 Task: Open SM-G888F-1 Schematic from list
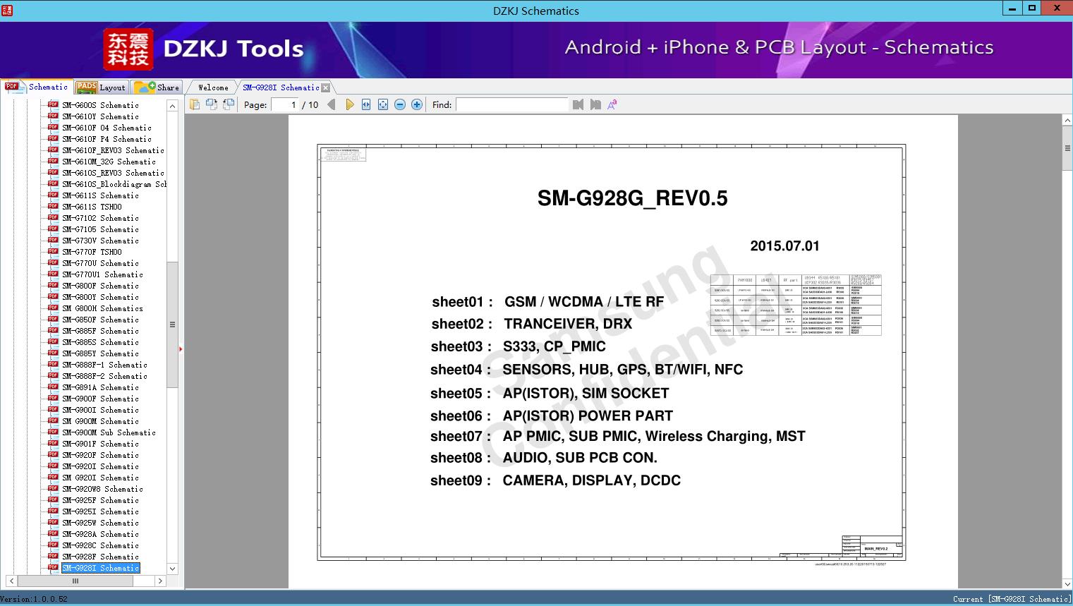104,365
